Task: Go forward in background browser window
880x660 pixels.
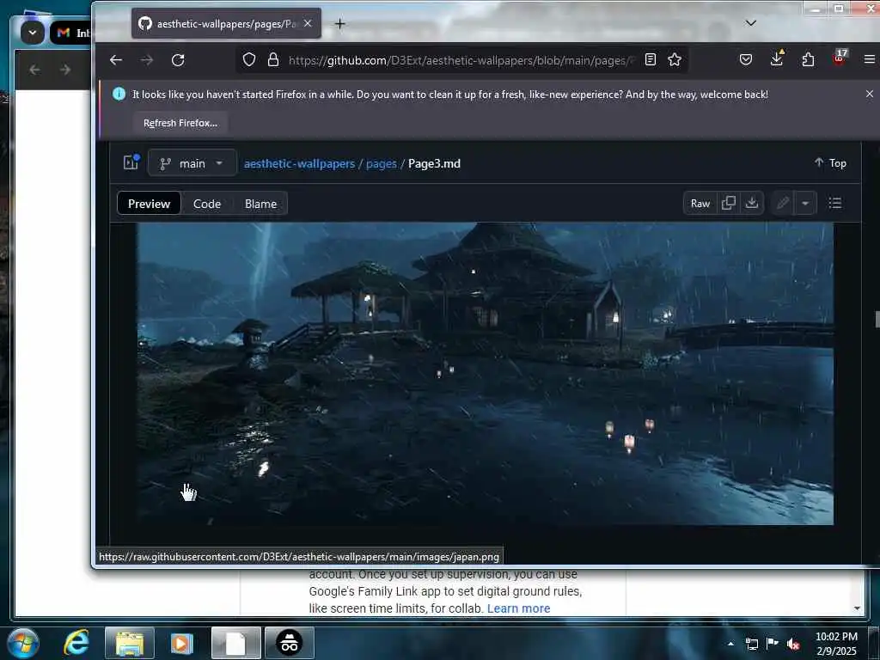Action: [x=65, y=70]
